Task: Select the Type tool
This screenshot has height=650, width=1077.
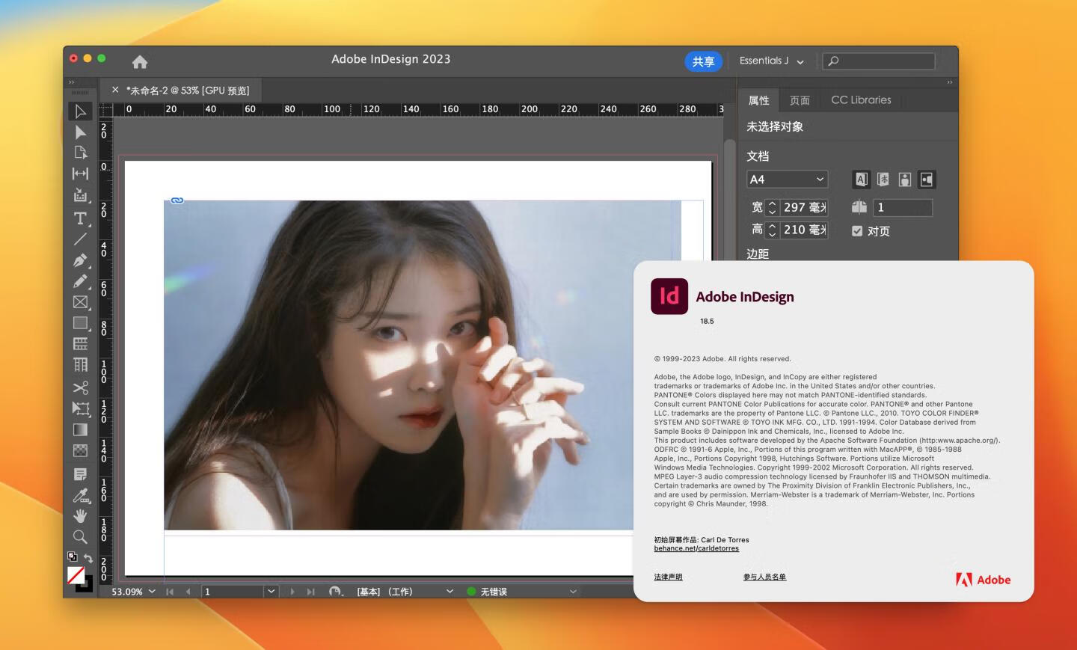Action: click(x=80, y=218)
